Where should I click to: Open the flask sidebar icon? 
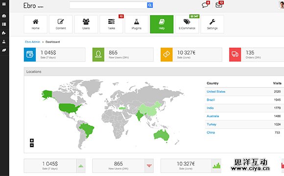coord(4,42)
